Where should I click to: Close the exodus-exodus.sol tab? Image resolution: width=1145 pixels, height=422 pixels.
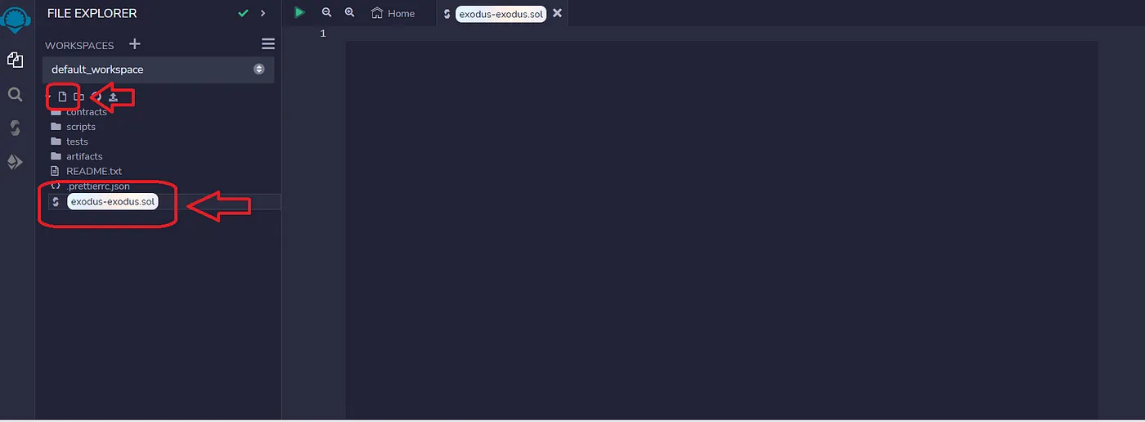coord(557,13)
